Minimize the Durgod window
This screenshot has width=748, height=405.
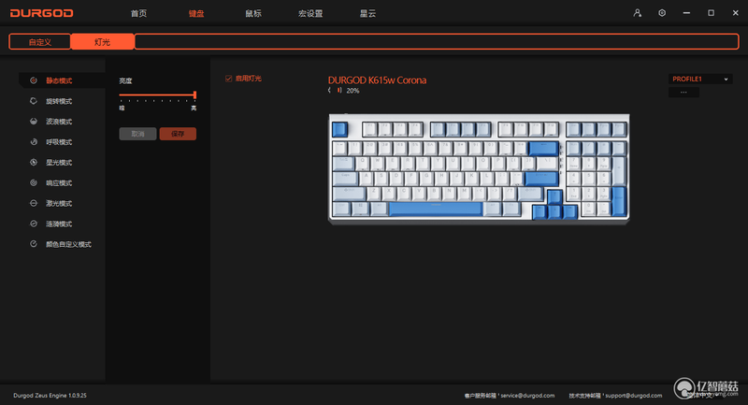coord(686,13)
